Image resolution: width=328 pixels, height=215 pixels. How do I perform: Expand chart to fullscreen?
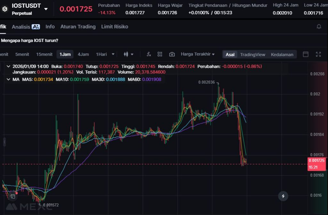click(x=318, y=54)
